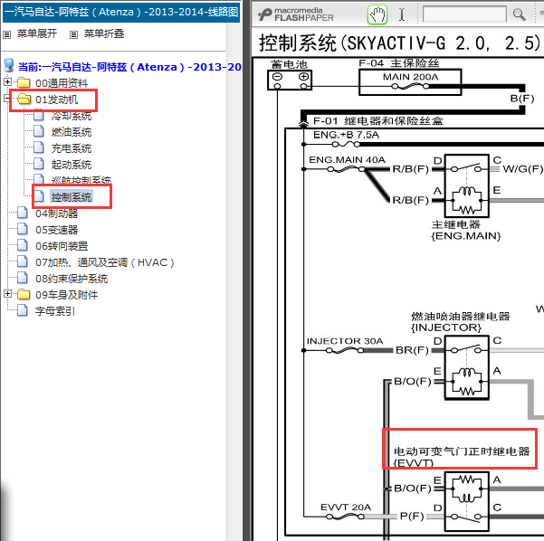The width and height of the screenshot is (544, 541).
Task: Click the document icon beside 04制动器
Action: tap(23, 213)
